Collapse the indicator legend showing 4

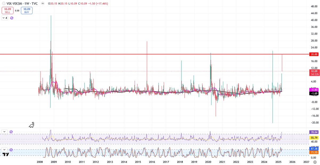5,18
